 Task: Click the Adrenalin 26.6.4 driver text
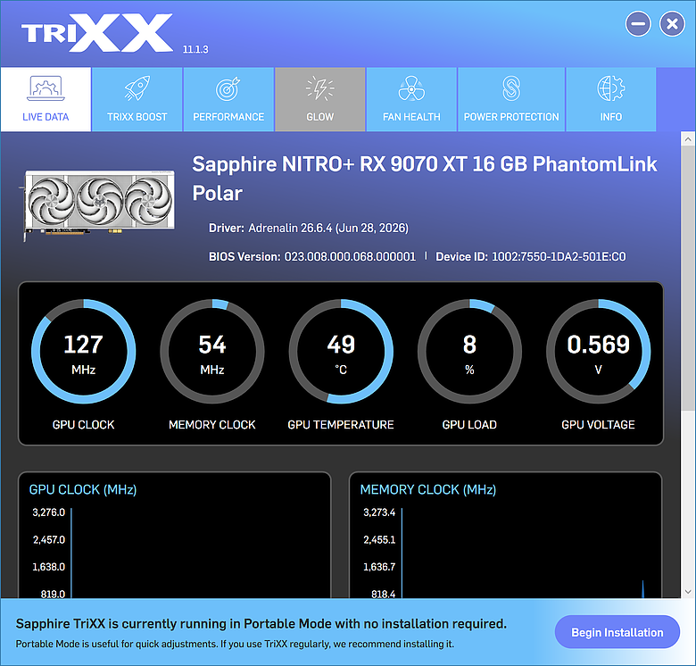tap(328, 229)
